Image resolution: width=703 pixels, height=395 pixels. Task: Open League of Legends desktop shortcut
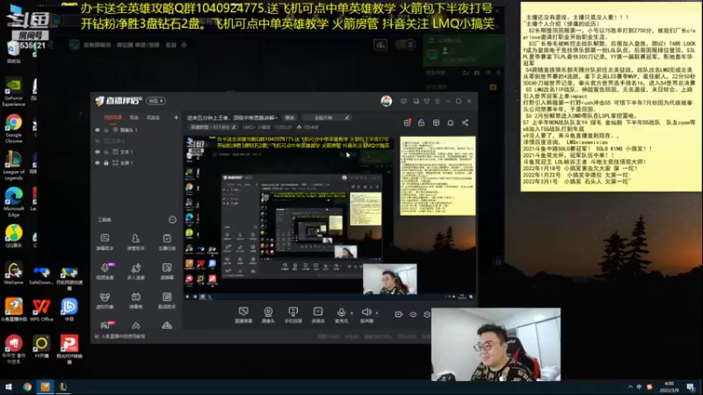pos(13,165)
